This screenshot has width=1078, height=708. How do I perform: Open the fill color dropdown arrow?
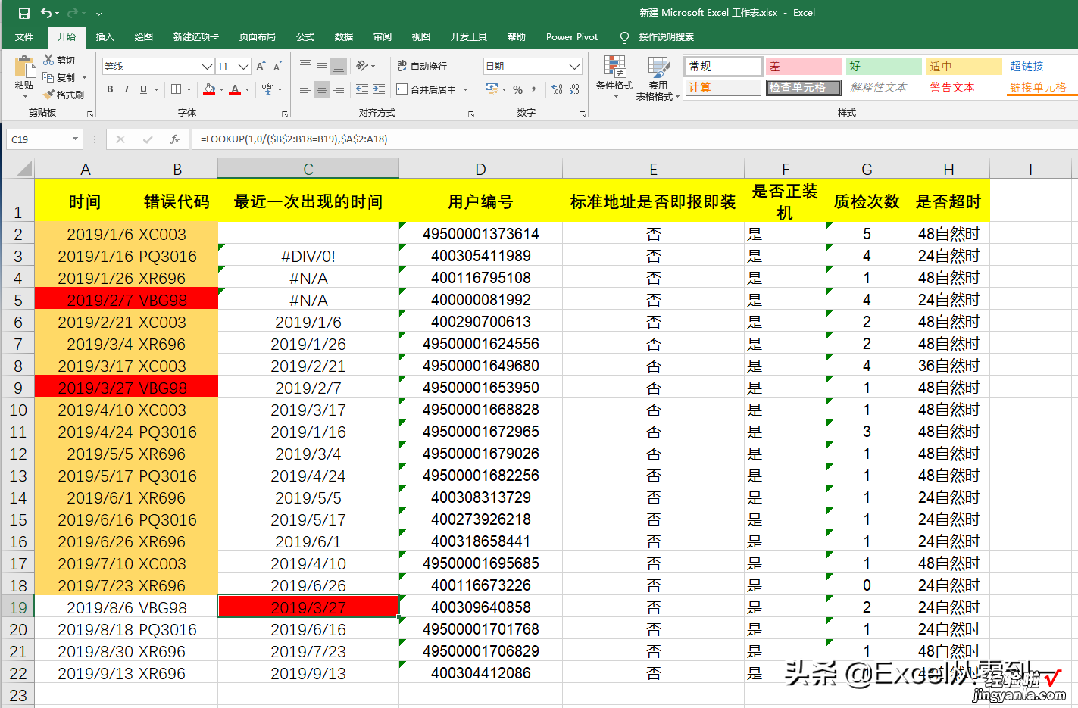(221, 89)
